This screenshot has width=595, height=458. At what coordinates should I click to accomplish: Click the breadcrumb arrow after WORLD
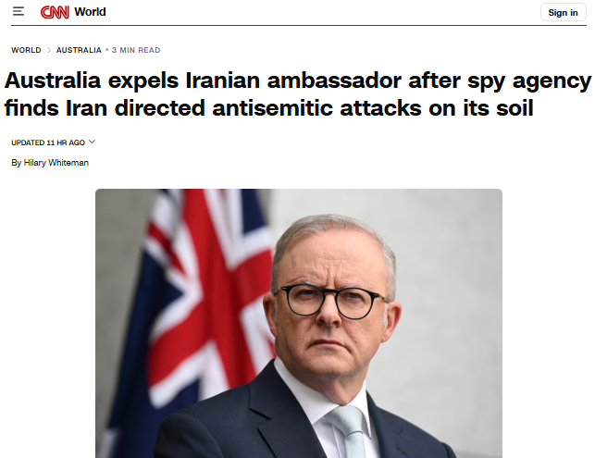[49, 50]
